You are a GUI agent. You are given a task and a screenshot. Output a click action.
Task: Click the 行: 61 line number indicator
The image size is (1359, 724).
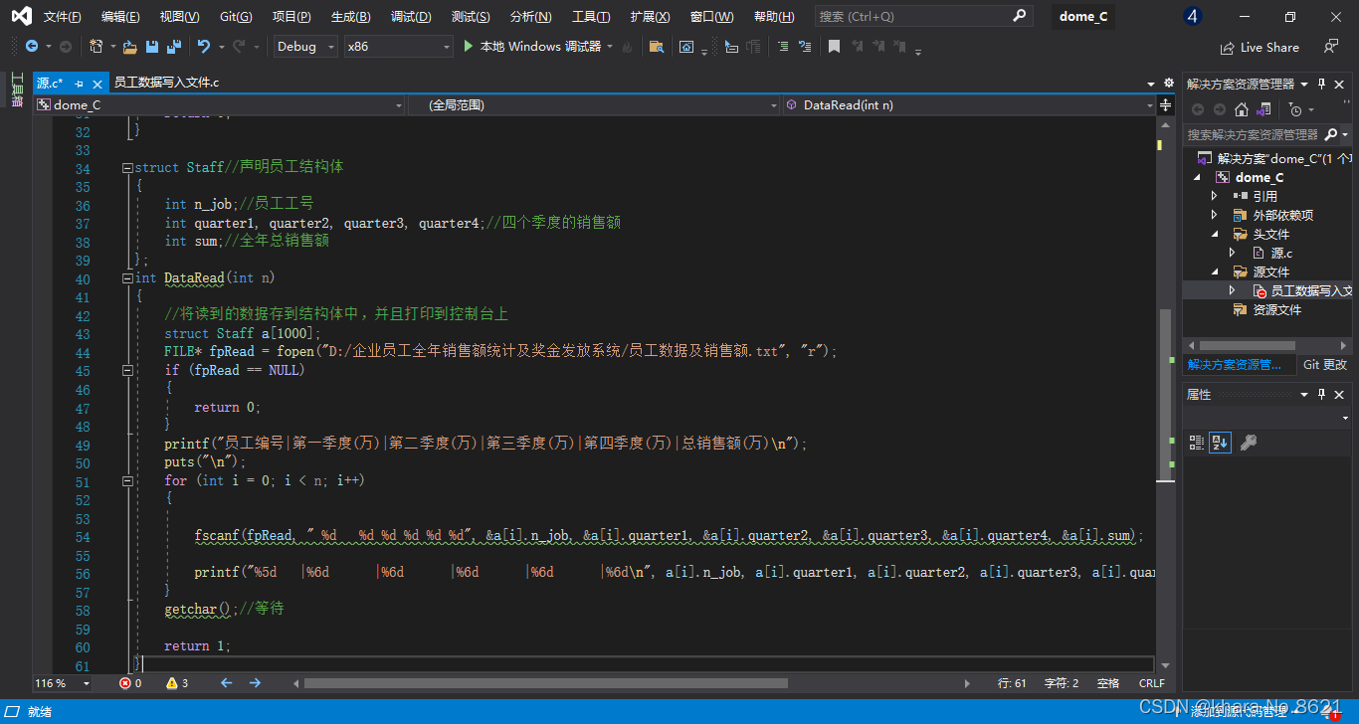(1012, 683)
